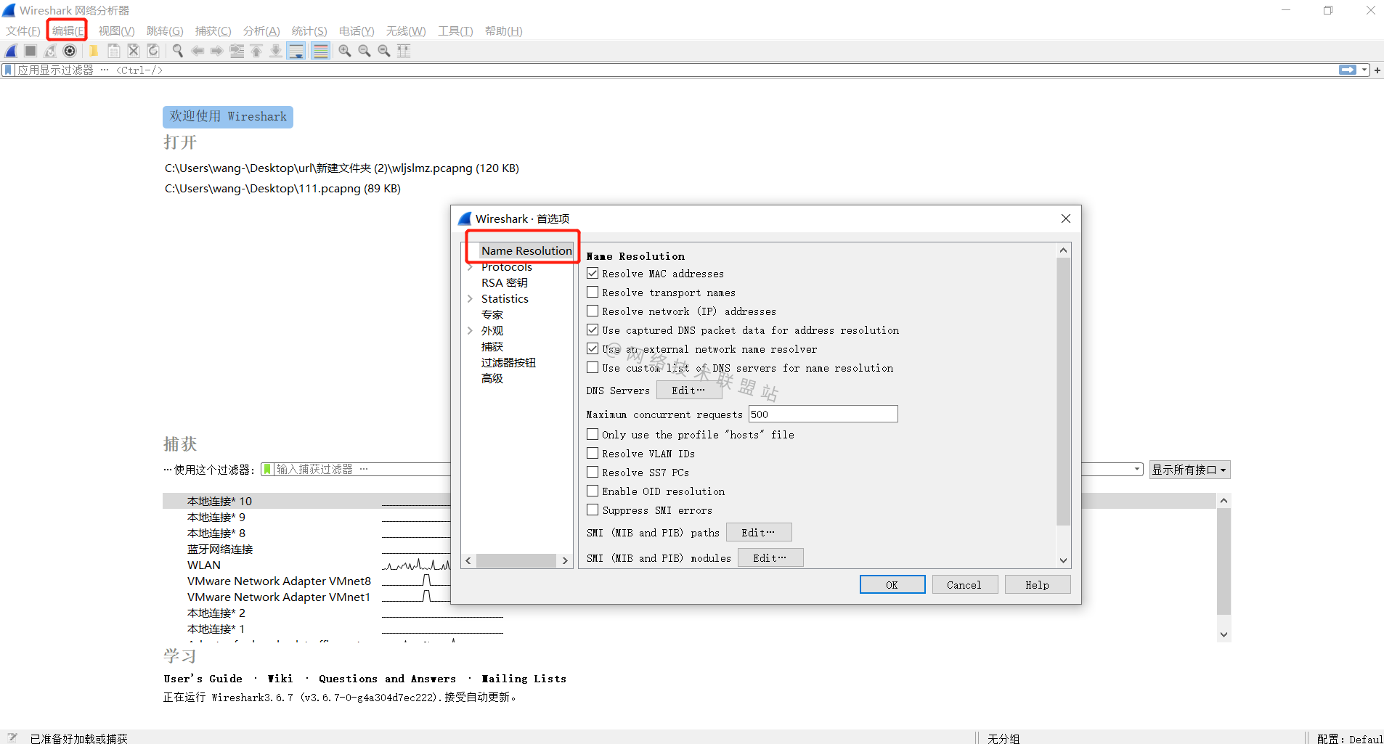Click DNS Servers Edit button
Screen dimensions: 1384x744
688,391
